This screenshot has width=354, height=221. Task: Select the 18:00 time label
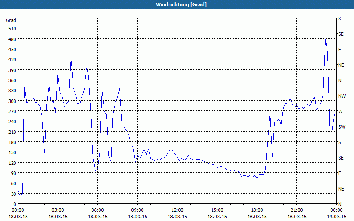(x=257, y=210)
